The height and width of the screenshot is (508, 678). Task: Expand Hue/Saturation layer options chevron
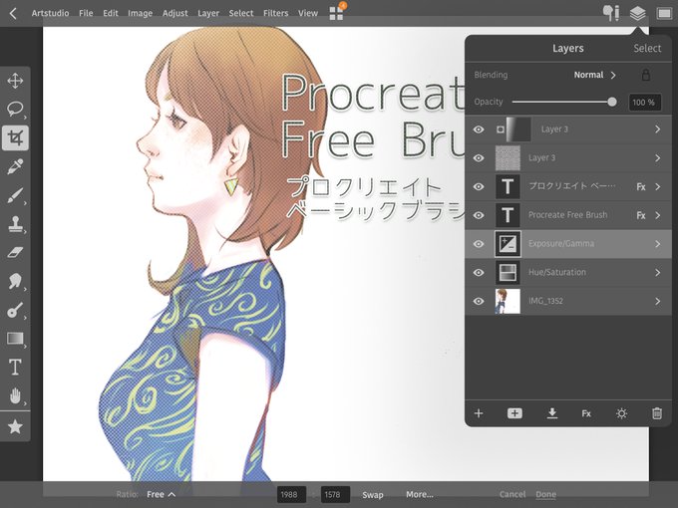658,273
